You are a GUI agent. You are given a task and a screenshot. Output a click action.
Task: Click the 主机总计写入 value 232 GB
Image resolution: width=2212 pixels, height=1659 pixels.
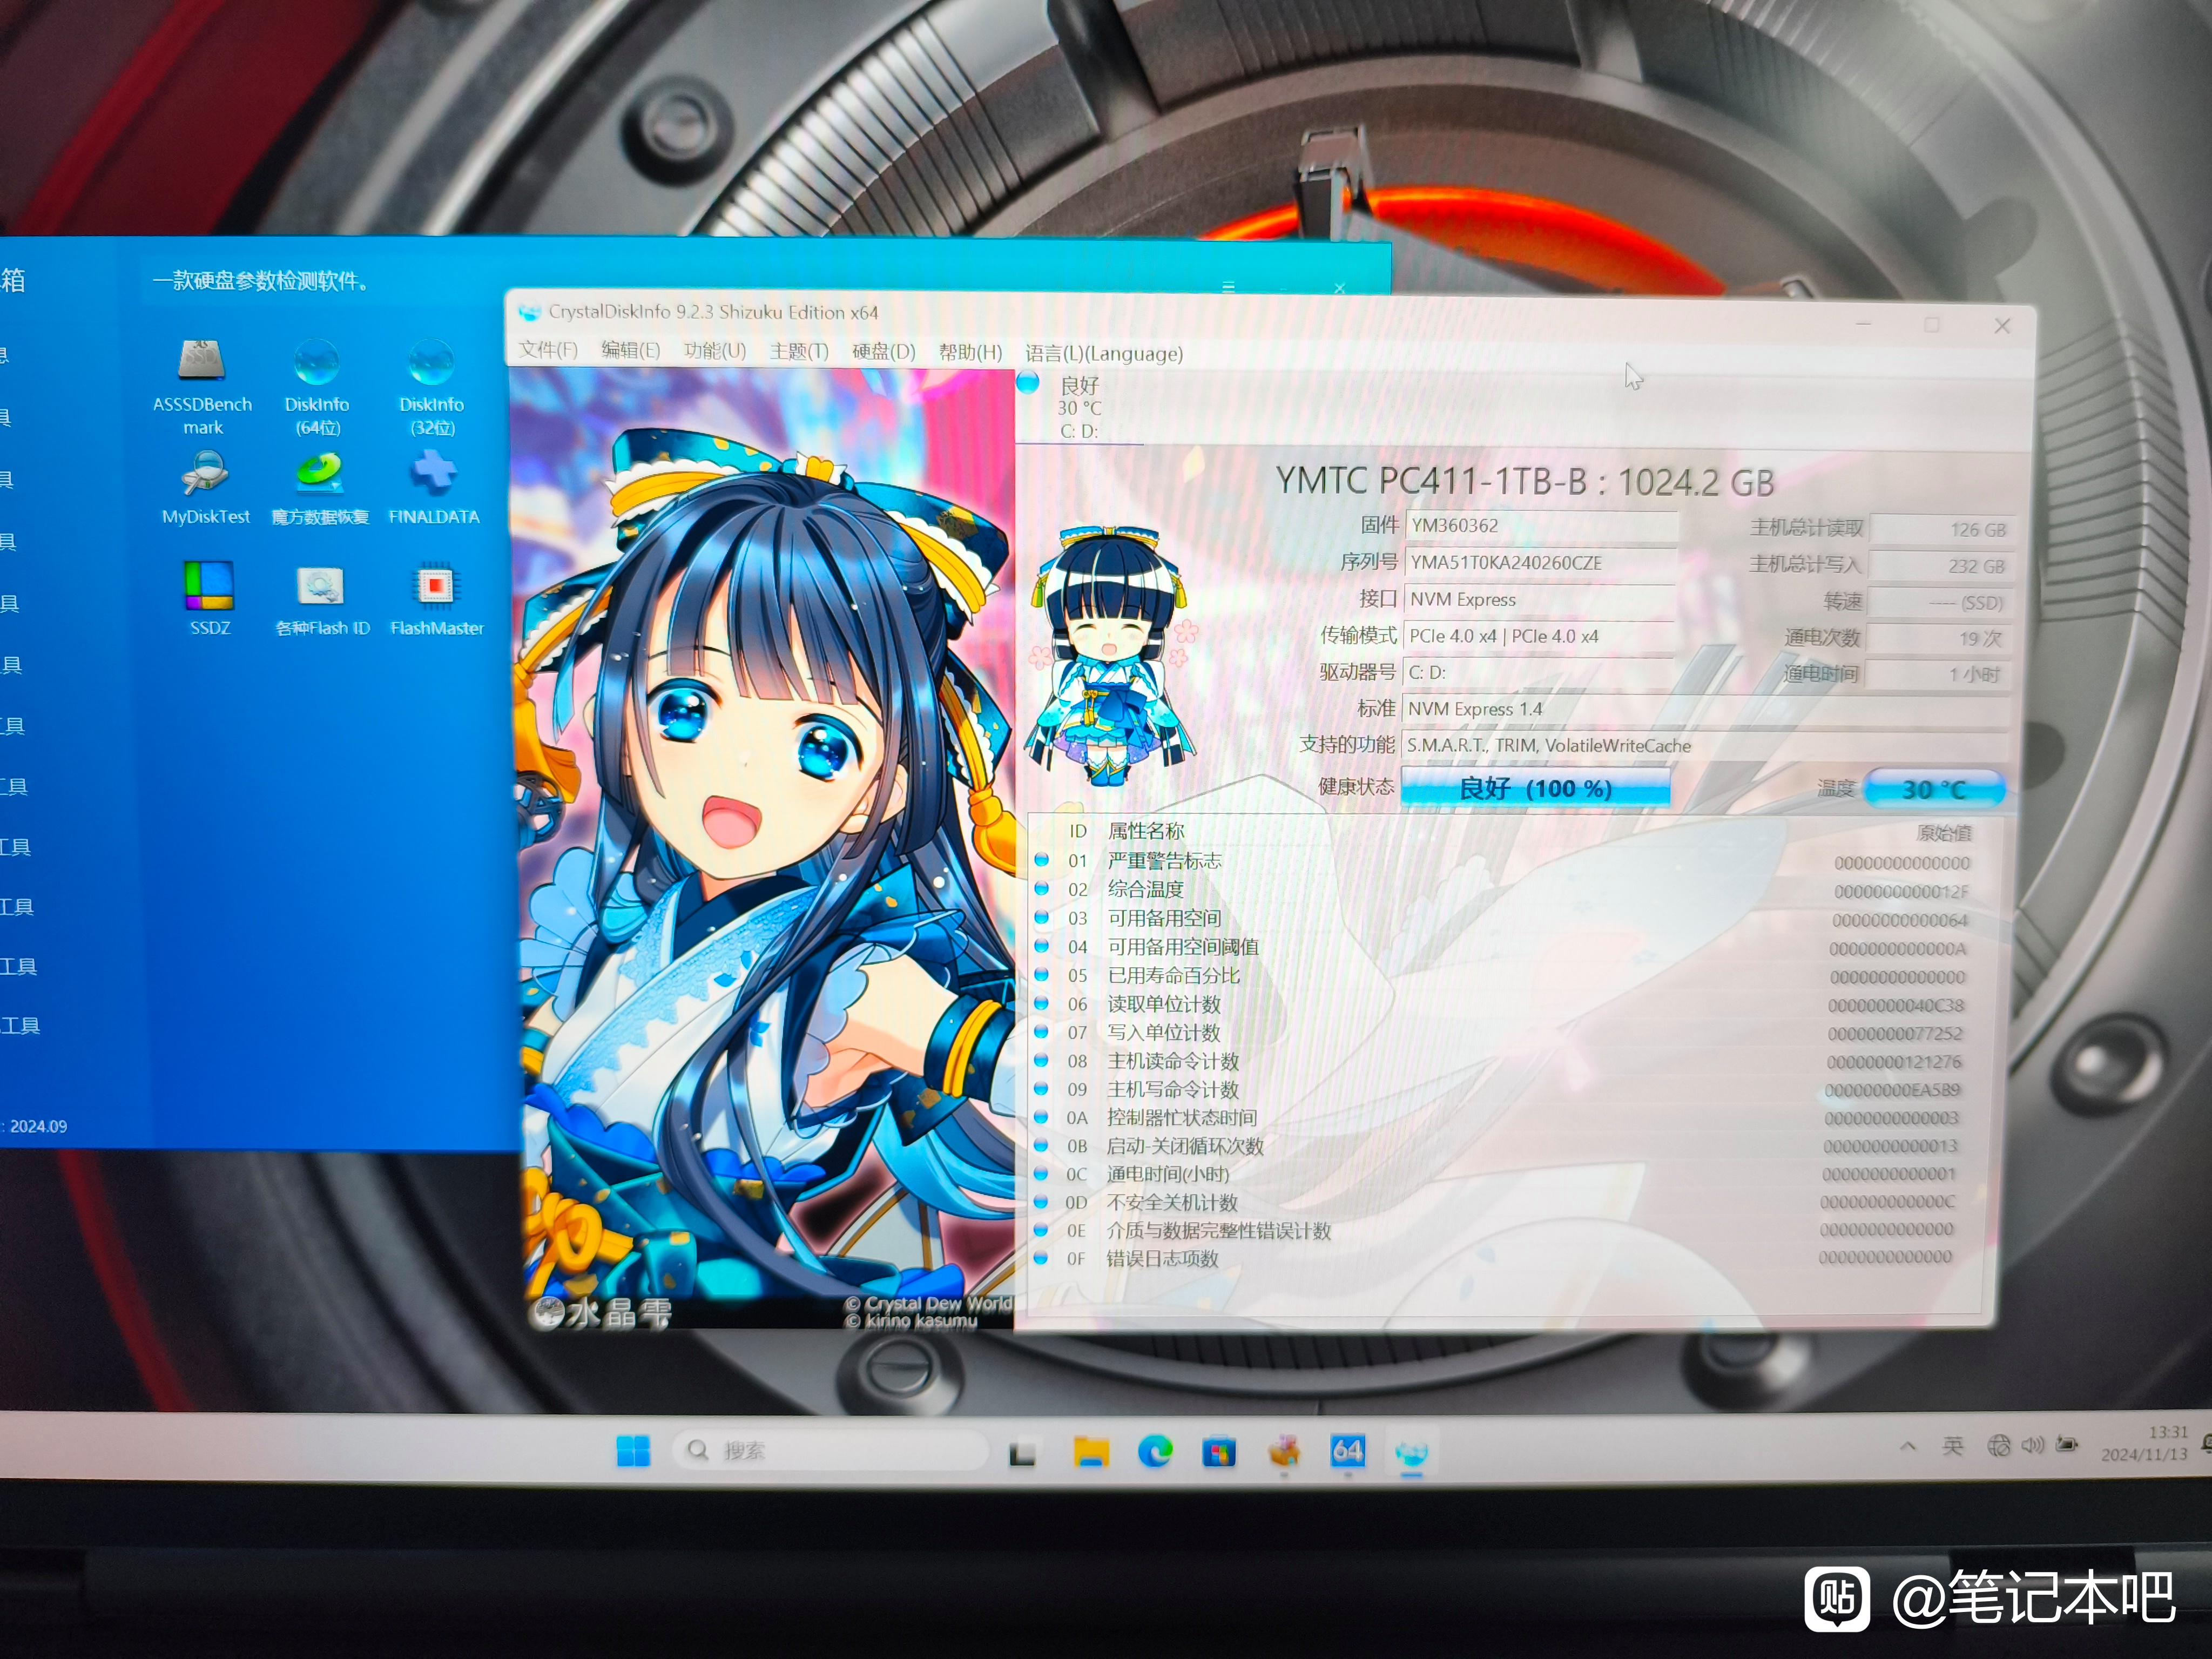coord(1941,566)
